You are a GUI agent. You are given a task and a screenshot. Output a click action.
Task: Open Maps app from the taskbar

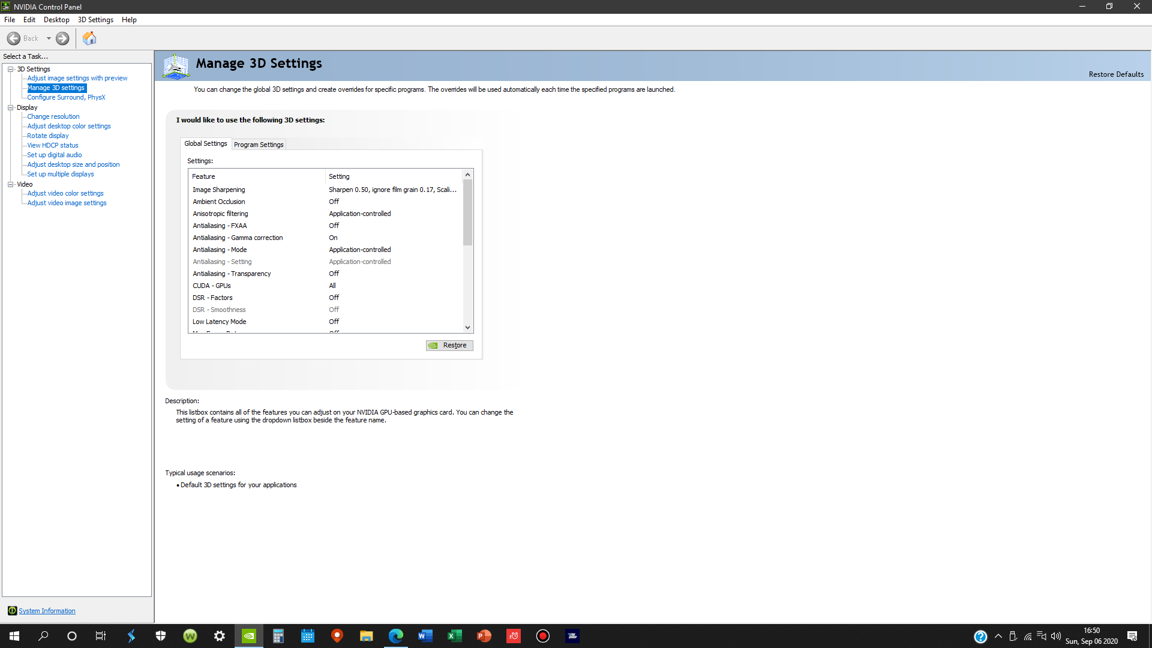(337, 636)
